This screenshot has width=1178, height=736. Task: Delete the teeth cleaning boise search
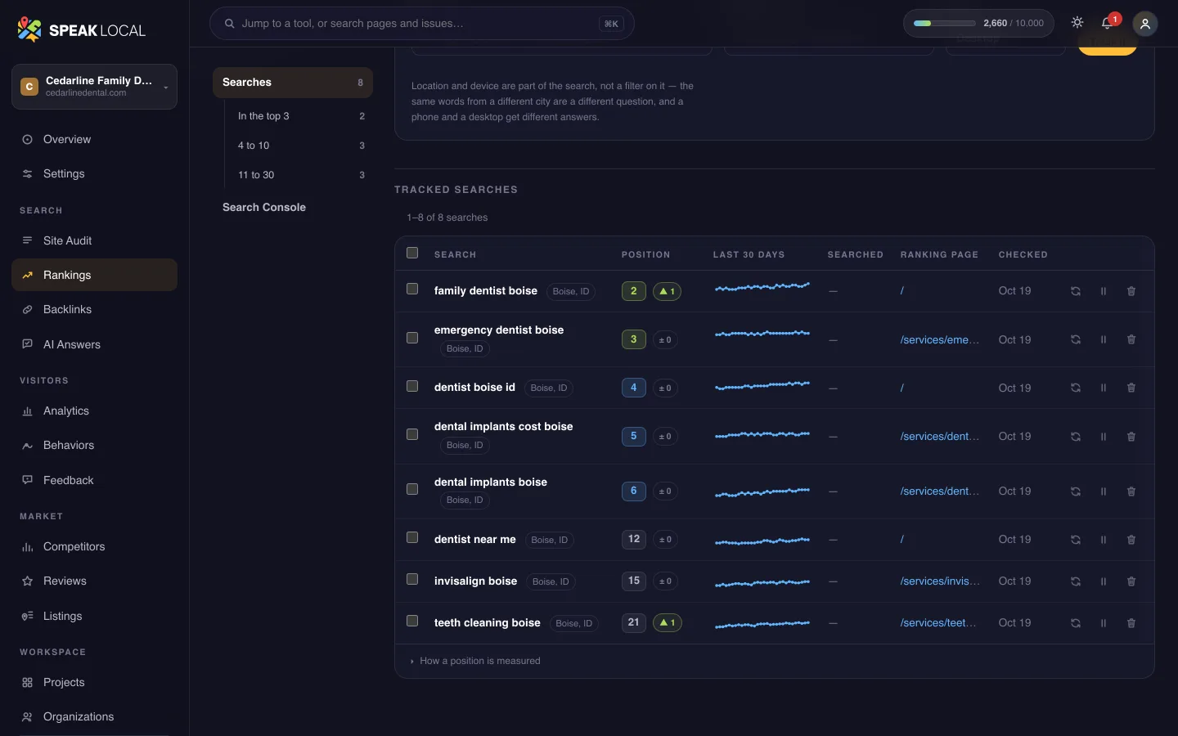click(x=1131, y=623)
